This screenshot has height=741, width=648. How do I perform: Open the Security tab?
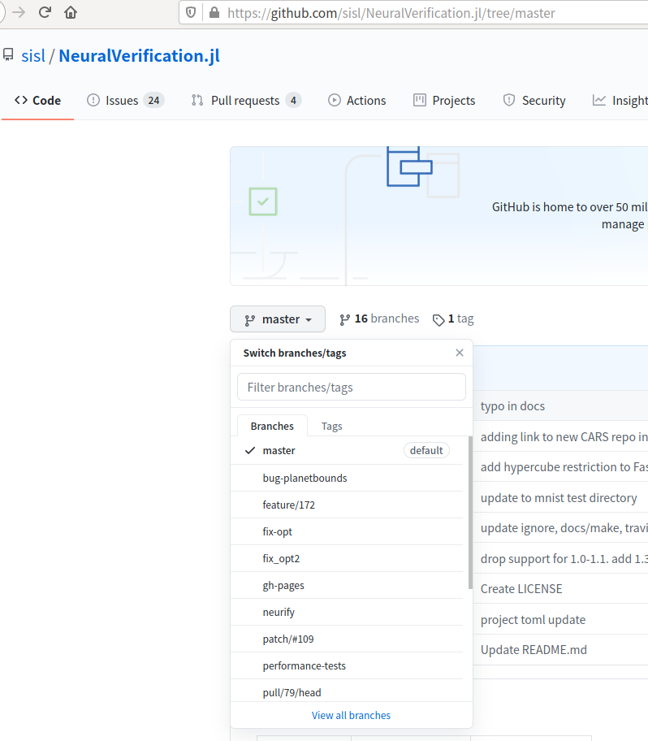[x=534, y=100]
